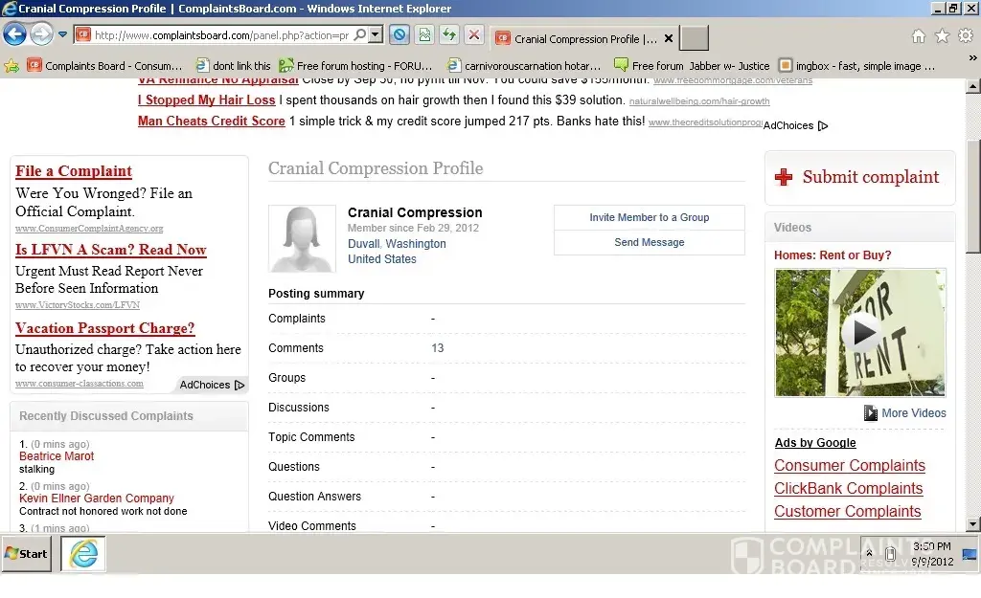Click the Comments count 13
The height and width of the screenshot is (598, 981).
(437, 348)
